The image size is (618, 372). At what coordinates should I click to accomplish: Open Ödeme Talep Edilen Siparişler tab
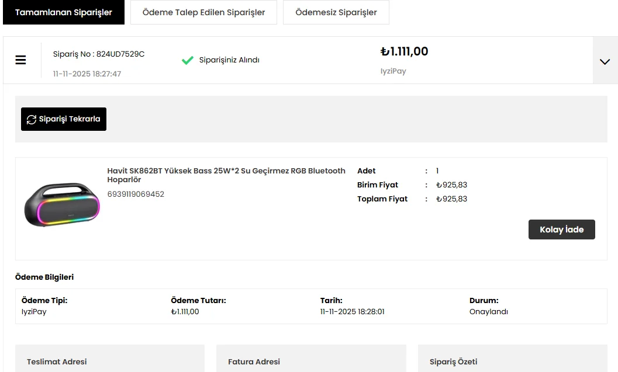(203, 12)
